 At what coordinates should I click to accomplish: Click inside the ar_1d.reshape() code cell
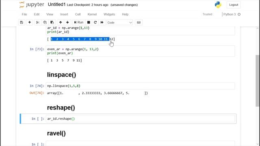(140, 119)
